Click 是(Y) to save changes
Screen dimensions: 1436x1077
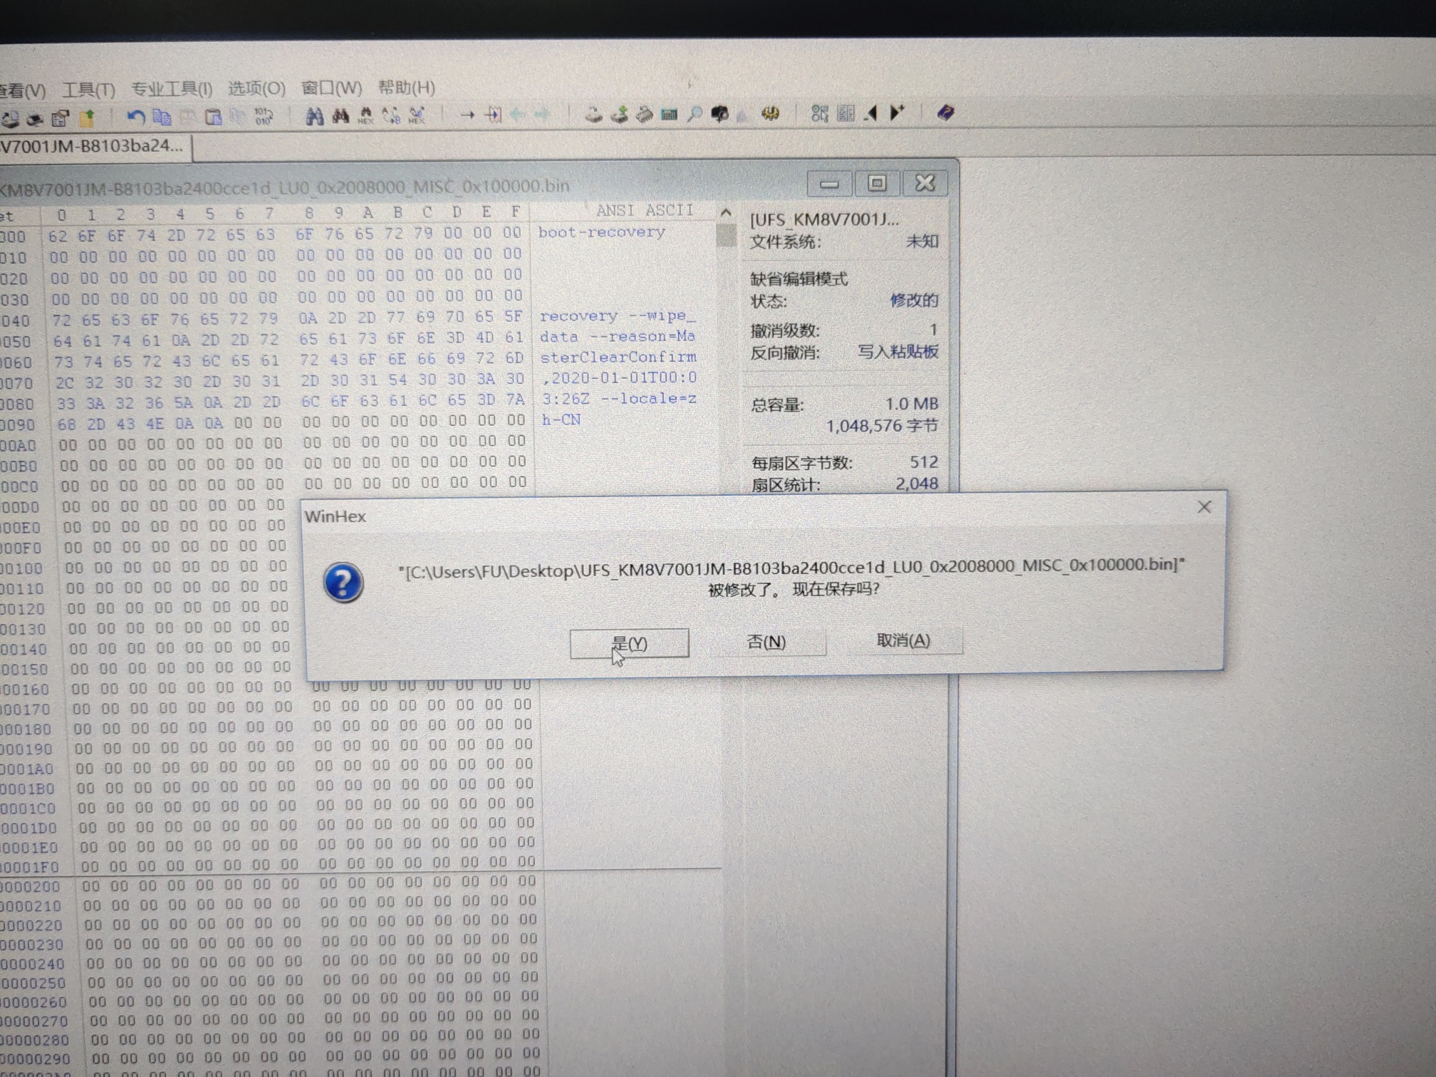629,643
